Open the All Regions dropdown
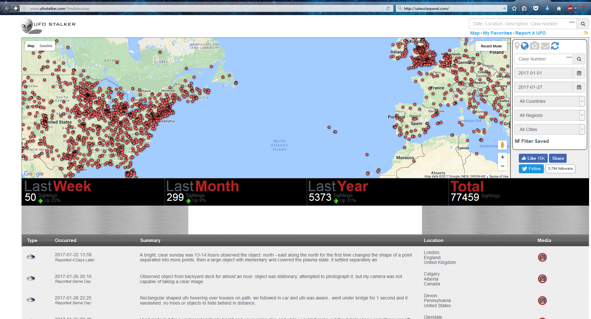This screenshot has height=319, width=591. coord(549,115)
